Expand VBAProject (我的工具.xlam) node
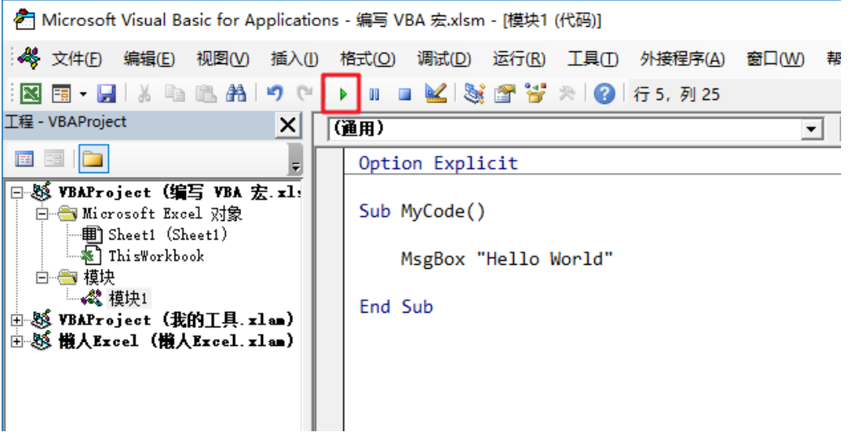The height and width of the screenshot is (441, 863). [x=17, y=320]
